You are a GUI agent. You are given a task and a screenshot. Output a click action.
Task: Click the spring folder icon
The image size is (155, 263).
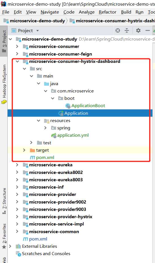(54, 128)
